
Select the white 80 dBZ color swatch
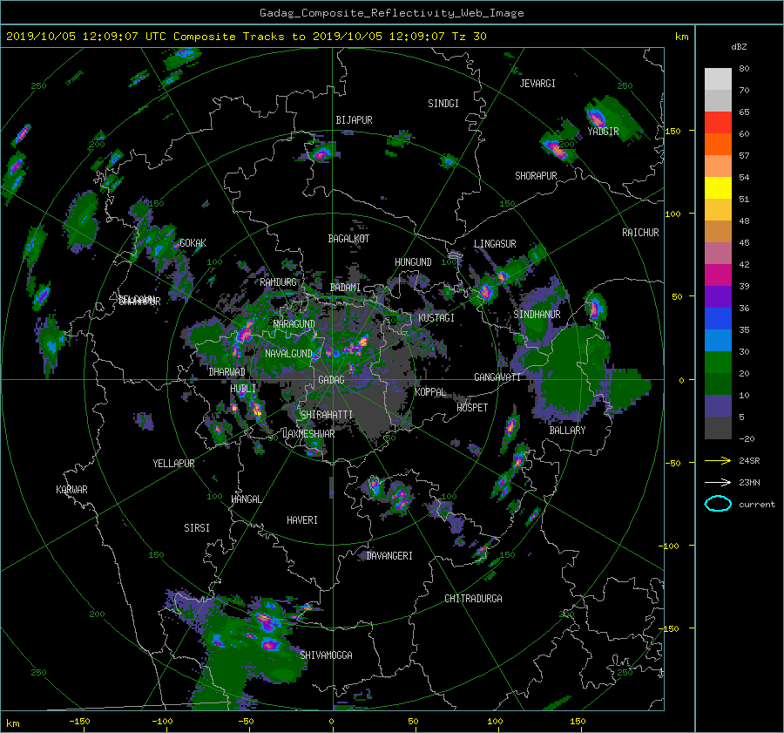[x=718, y=78]
